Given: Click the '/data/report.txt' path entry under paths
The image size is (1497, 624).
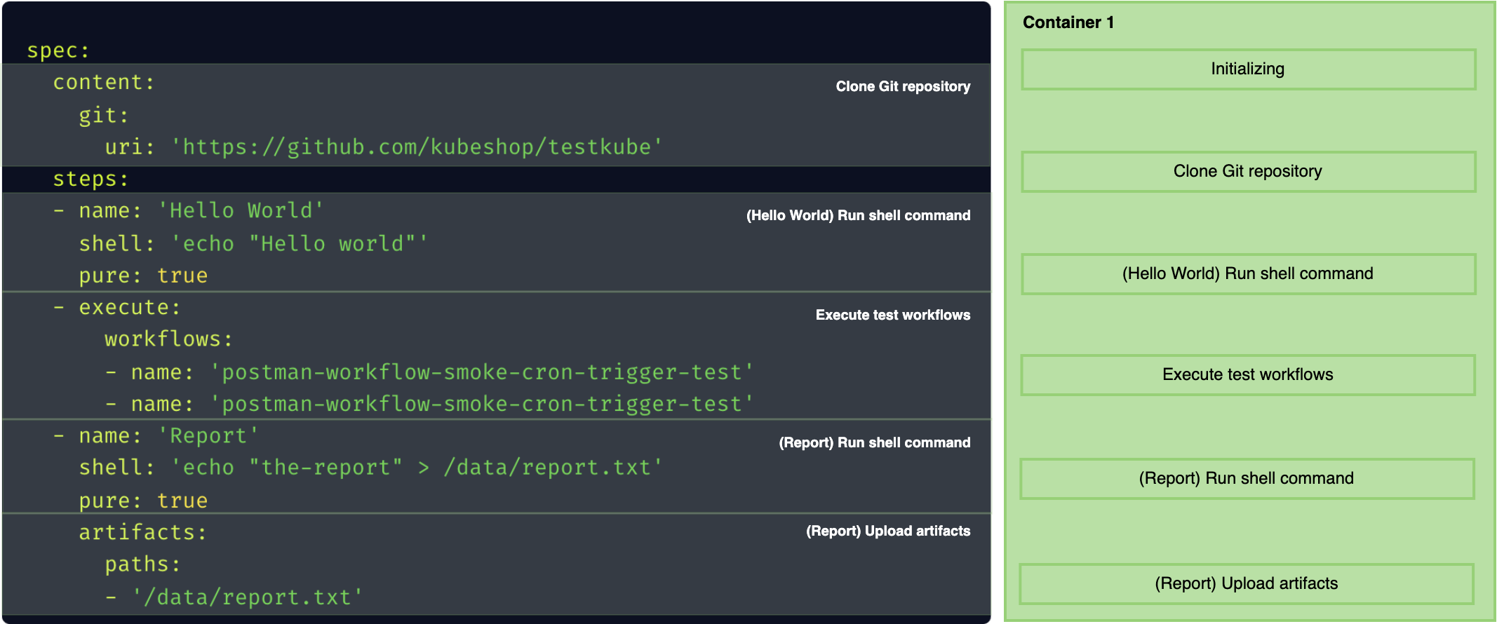Looking at the screenshot, I should (x=247, y=597).
